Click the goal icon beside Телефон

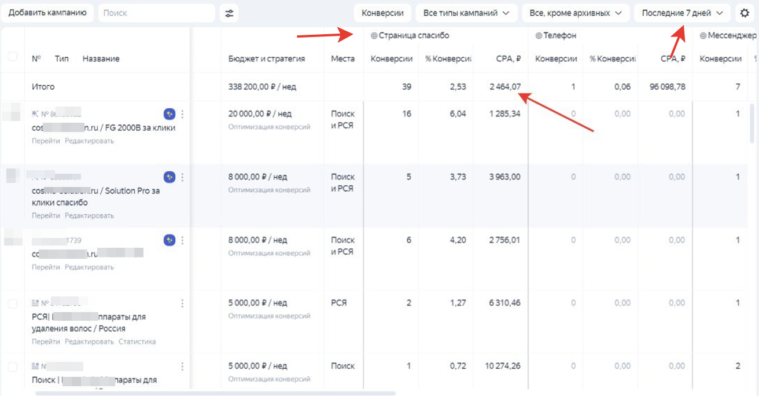539,36
